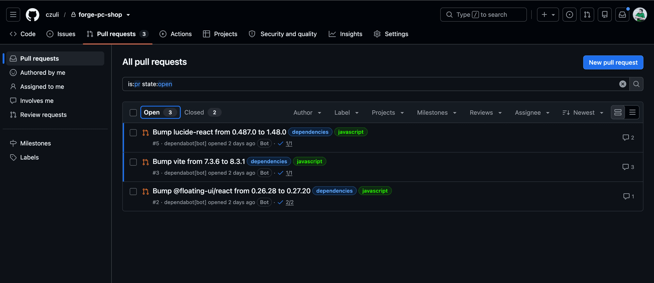
Task: Show the Closed pull requests
Action: (x=203, y=113)
